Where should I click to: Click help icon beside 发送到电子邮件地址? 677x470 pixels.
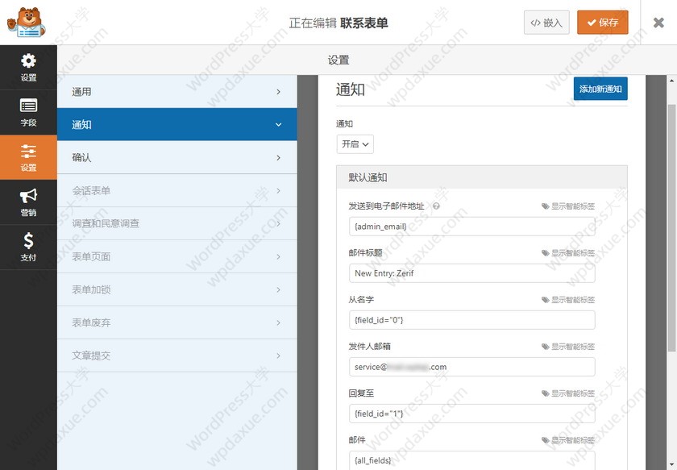tap(436, 206)
